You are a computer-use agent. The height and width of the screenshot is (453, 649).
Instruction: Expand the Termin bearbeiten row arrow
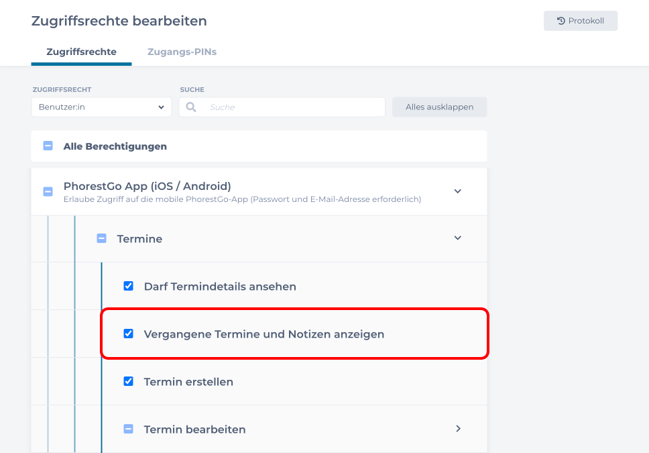[459, 428]
